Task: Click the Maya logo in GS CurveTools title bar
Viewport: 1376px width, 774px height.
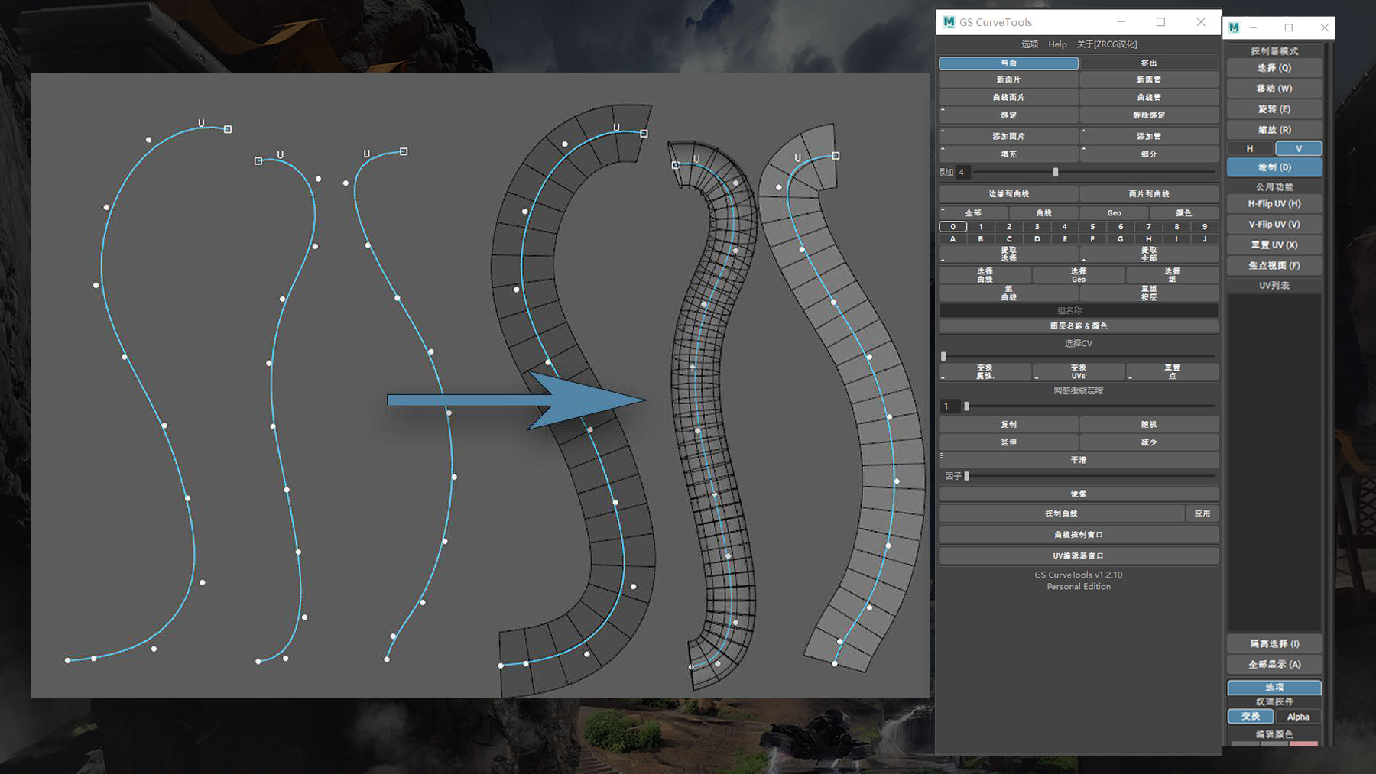Action: tap(949, 22)
